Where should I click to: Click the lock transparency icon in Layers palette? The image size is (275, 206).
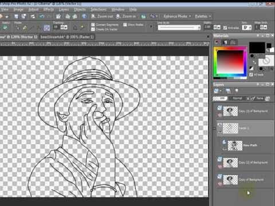[x=268, y=98]
